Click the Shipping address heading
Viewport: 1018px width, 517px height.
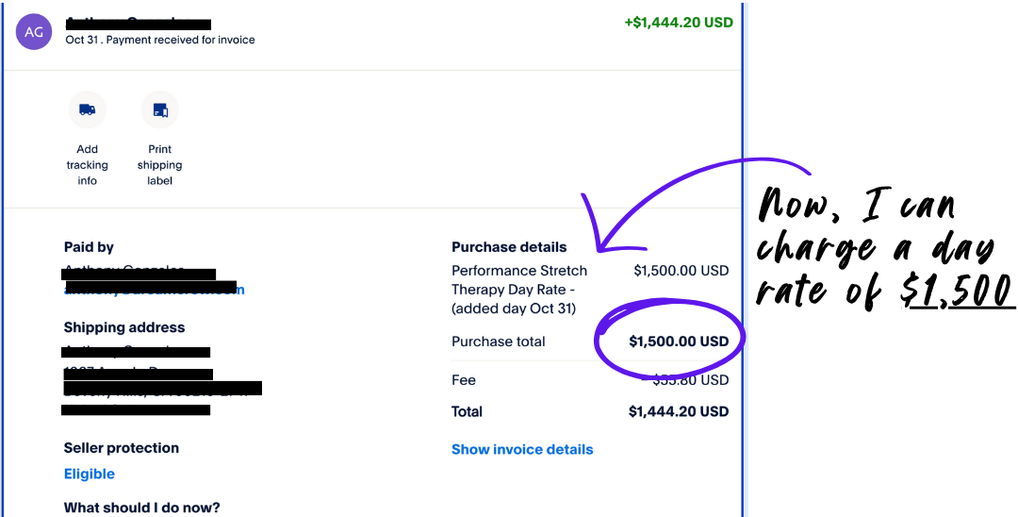pyautogui.click(x=124, y=327)
